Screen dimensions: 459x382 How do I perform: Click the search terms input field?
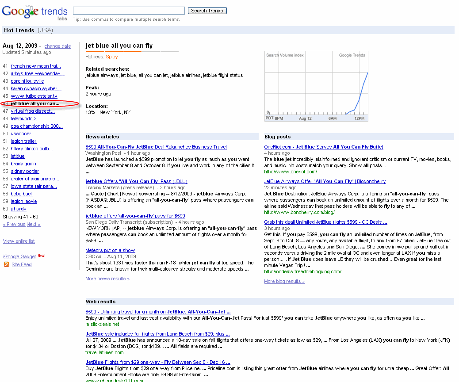coord(129,11)
